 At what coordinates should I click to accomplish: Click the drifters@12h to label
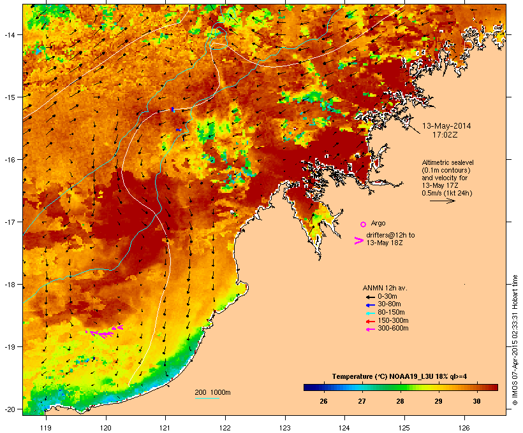coord(390,235)
